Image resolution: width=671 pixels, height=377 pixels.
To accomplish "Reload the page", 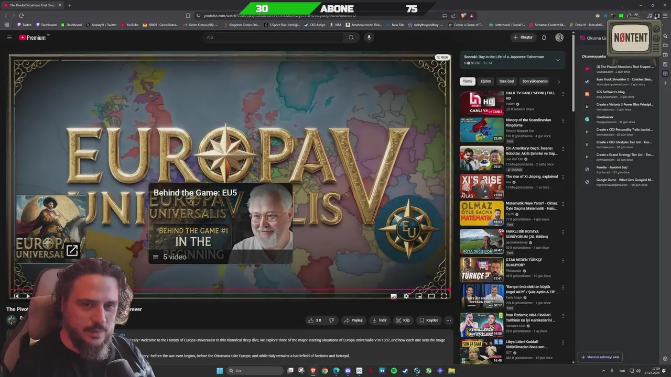I will (21, 16).
